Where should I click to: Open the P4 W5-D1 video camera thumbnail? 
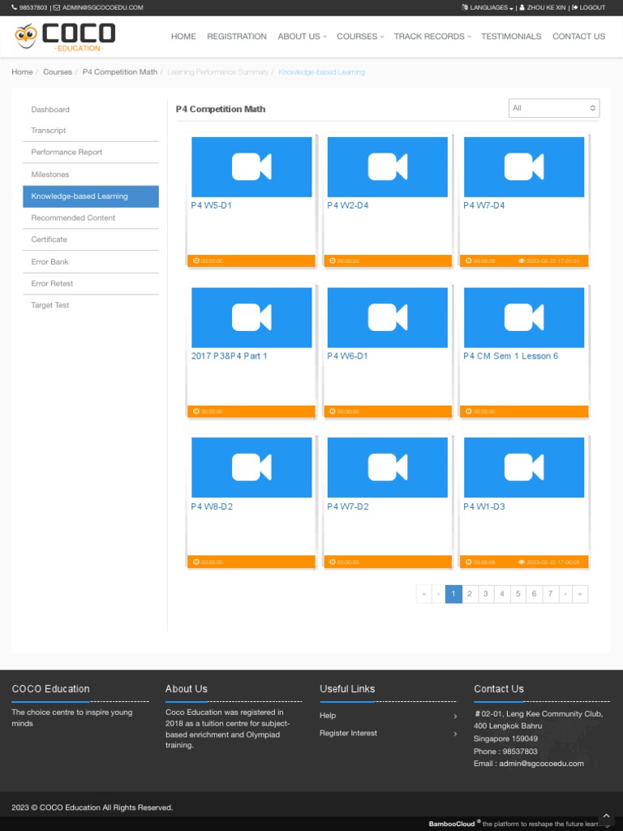pyautogui.click(x=251, y=166)
